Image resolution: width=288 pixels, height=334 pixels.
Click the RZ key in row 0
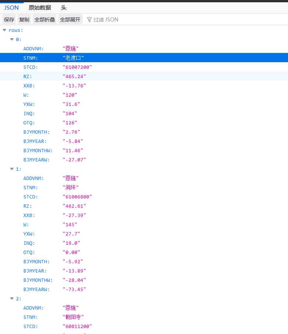click(27, 76)
